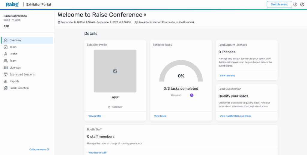
Task: Open the Licenses sidebar page
Action: tap(27, 68)
